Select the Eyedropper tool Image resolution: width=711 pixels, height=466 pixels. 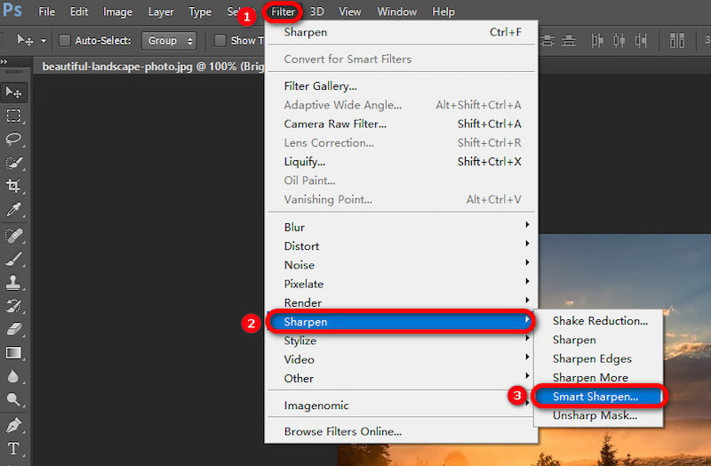pyautogui.click(x=13, y=209)
